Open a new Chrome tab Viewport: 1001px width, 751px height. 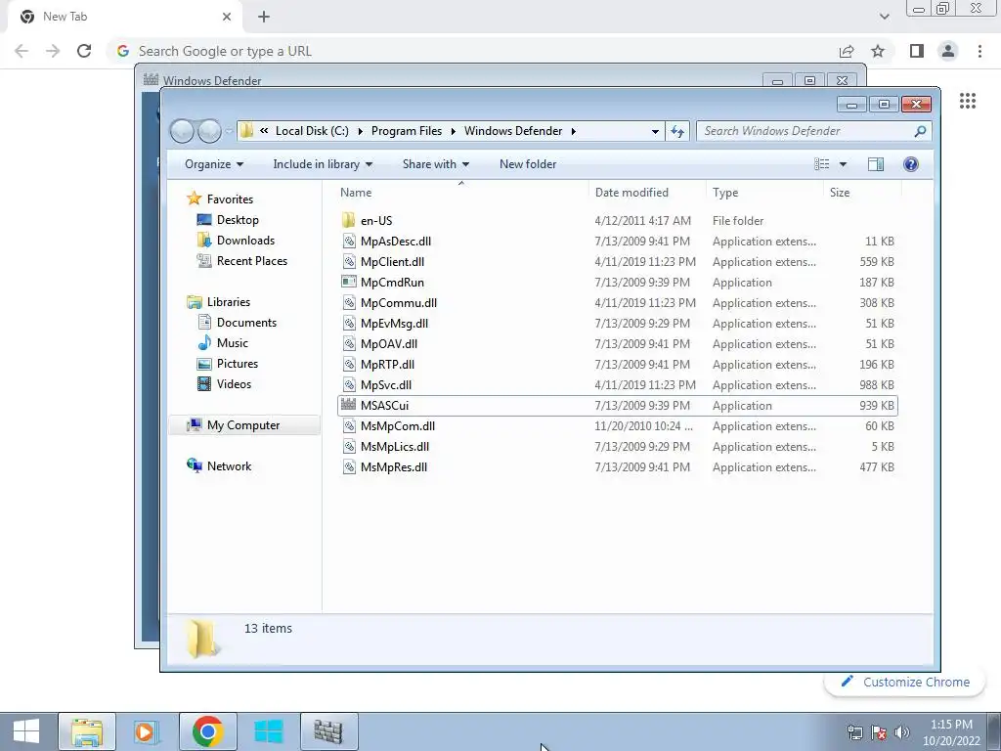(264, 17)
